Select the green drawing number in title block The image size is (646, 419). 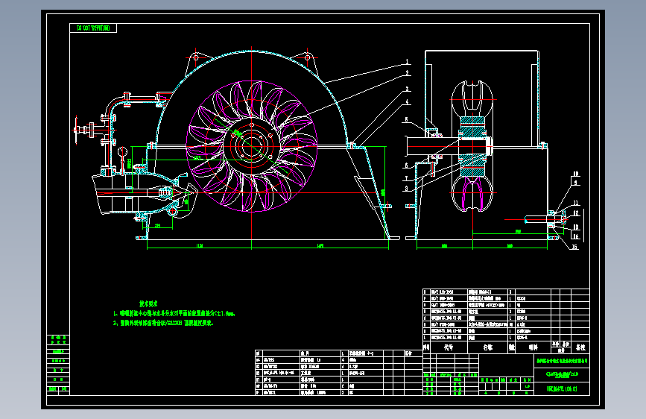[562, 389]
